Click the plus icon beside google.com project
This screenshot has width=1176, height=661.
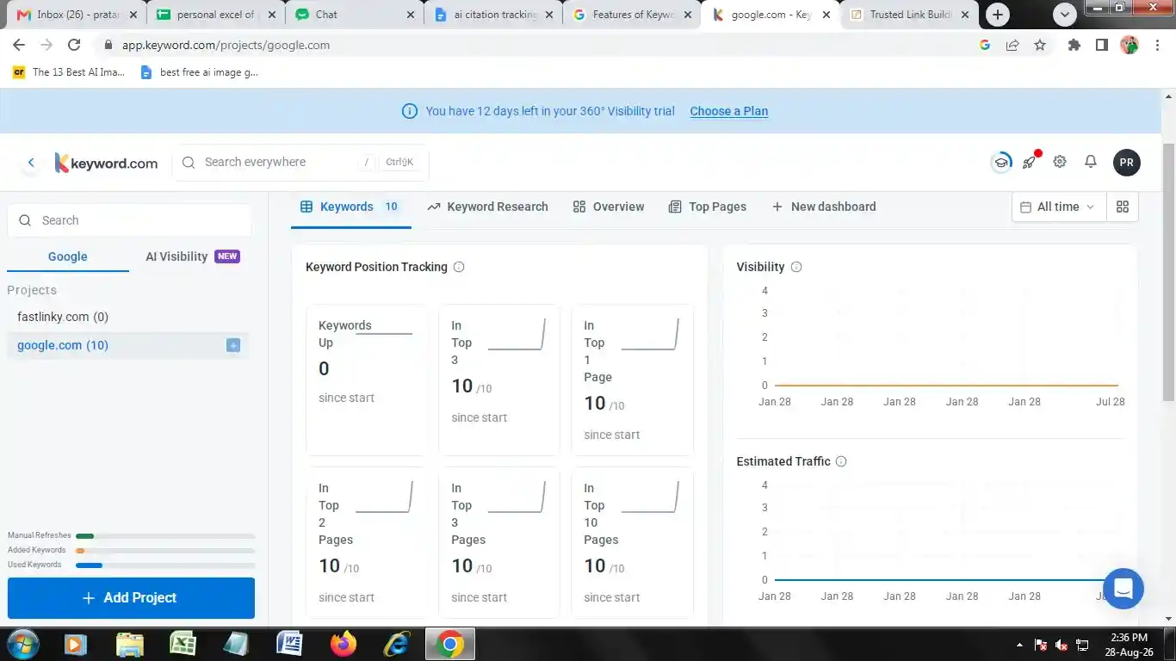(x=233, y=345)
